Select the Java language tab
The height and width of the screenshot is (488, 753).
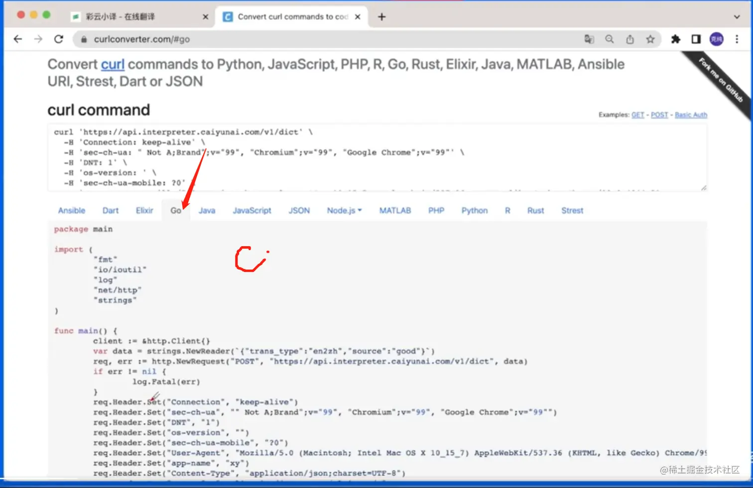coord(207,210)
